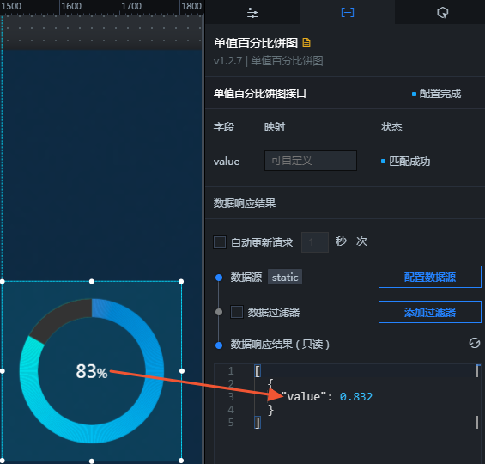The height and width of the screenshot is (464, 485).
Task: Select the 83% donut chart widget
Action: point(92,371)
